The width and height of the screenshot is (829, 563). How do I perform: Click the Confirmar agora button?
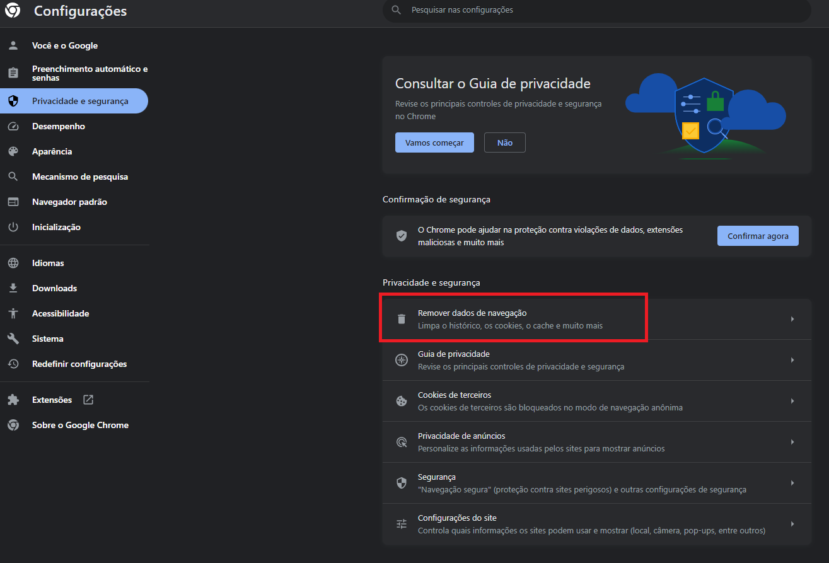point(758,236)
